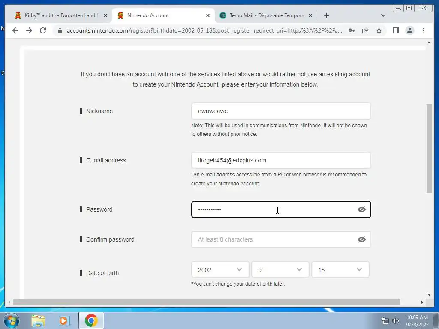Click the horizontal scrollbar thumb
The height and width of the screenshot is (329, 439).
(207, 302)
